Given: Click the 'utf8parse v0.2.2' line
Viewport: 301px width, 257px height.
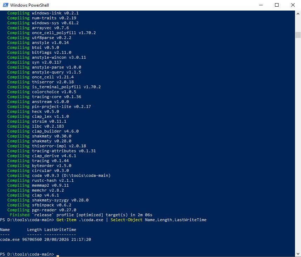Looking at the screenshot, I should 39,38.
